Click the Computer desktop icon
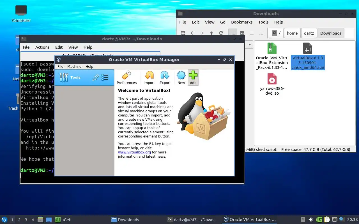This screenshot has height=224, width=359. coord(21,13)
